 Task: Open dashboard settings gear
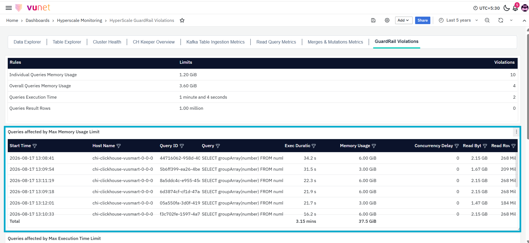(387, 20)
